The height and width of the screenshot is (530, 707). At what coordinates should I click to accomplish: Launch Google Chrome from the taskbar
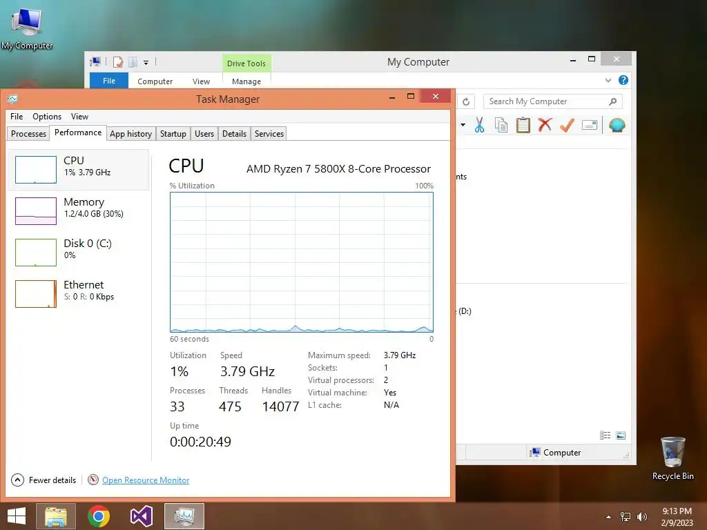pyautogui.click(x=99, y=516)
